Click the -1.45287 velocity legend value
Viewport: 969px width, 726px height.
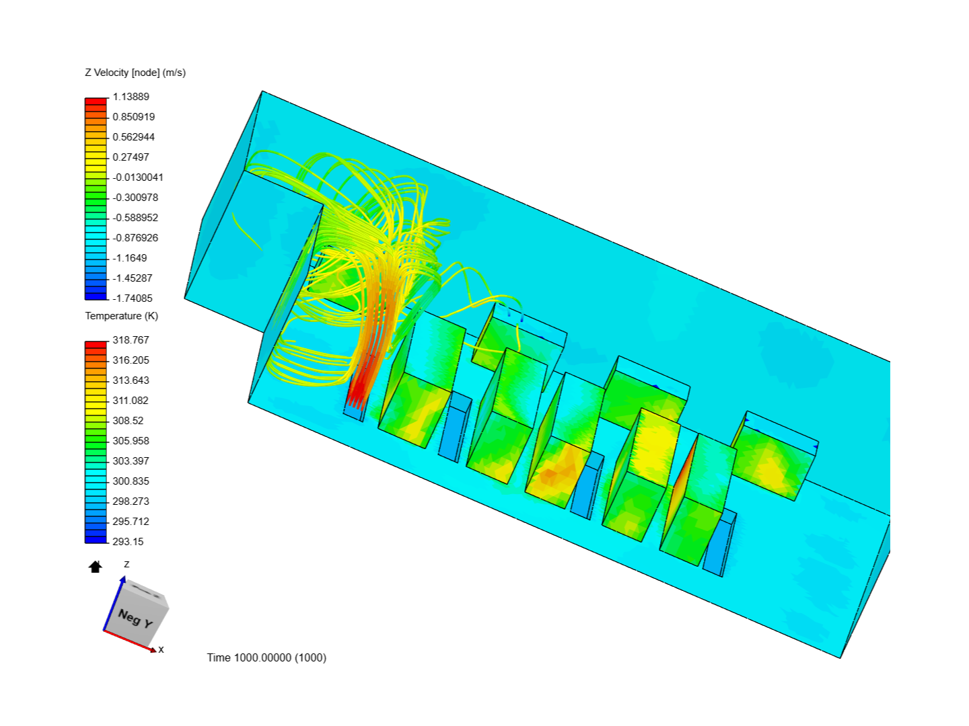(x=133, y=278)
